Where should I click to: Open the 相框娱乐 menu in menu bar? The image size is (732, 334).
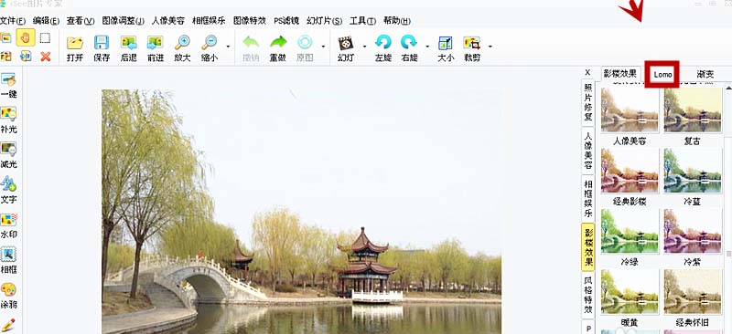pos(209,21)
